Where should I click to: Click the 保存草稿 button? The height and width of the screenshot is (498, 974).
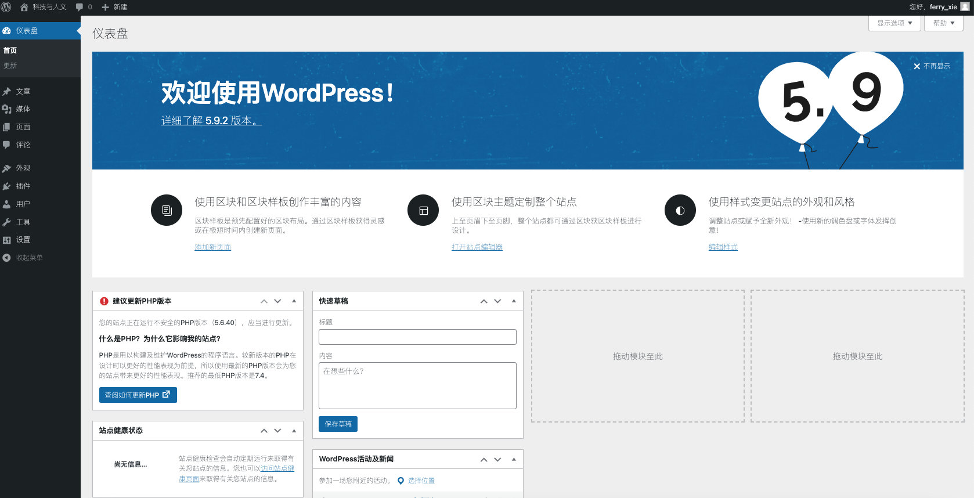(338, 424)
